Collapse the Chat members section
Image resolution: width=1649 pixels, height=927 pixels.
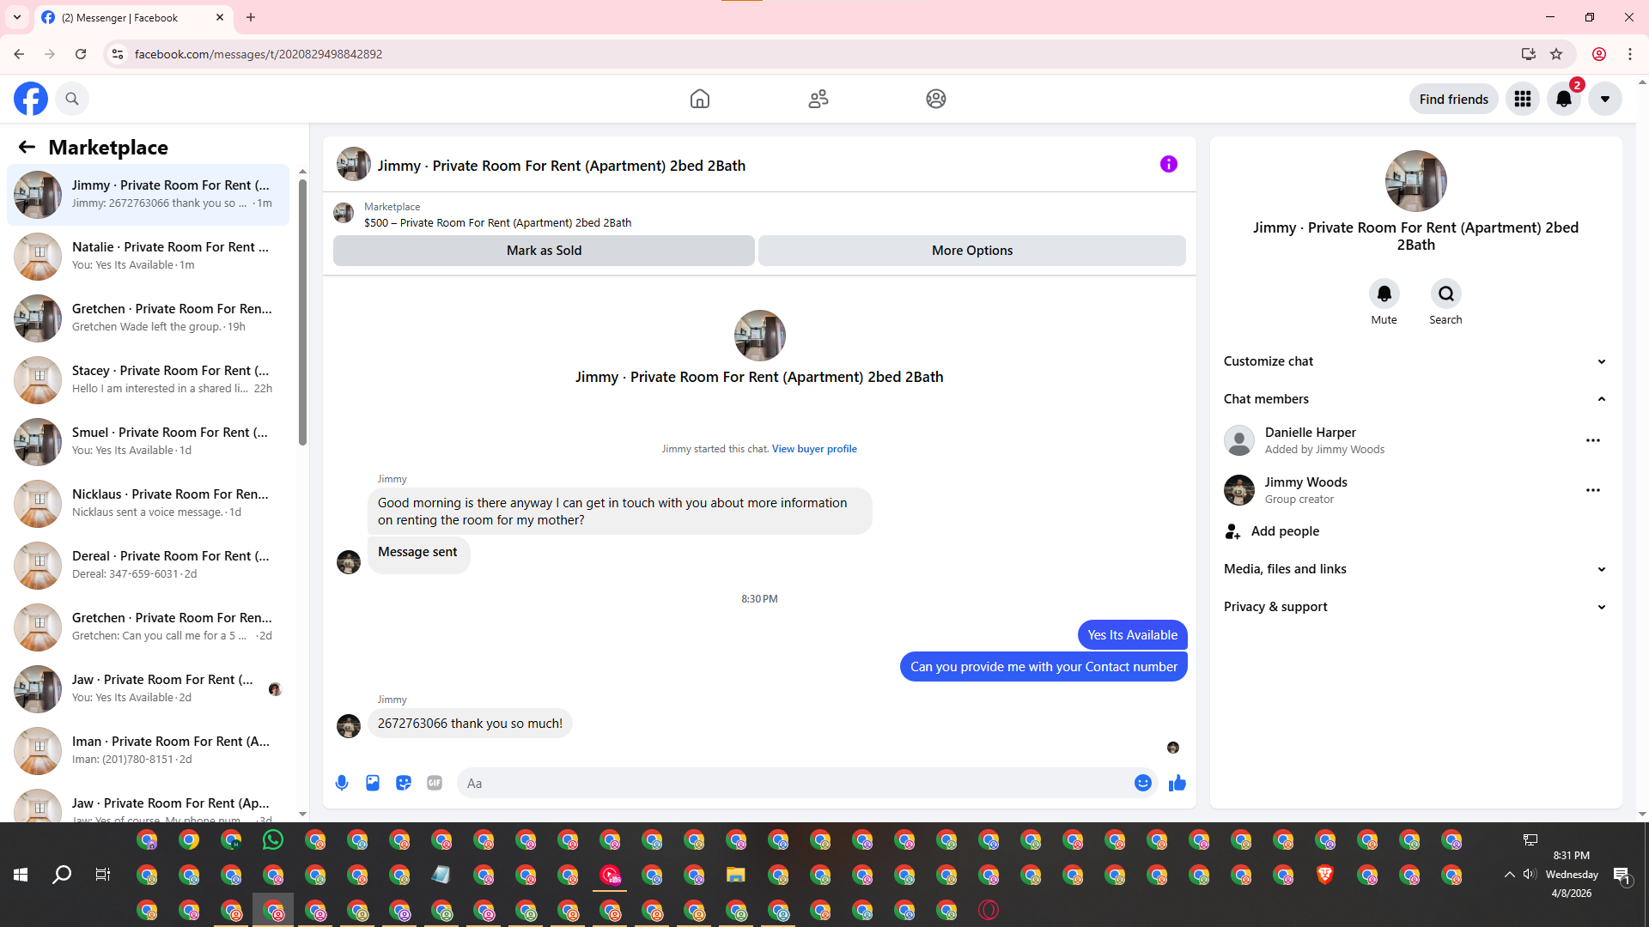pos(1601,399)
